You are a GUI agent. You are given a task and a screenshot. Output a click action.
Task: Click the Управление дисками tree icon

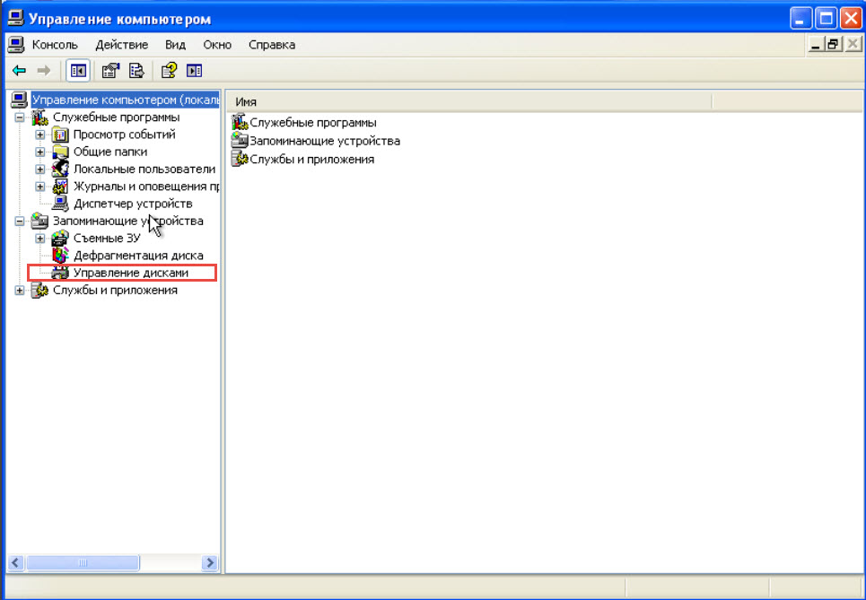59,273
